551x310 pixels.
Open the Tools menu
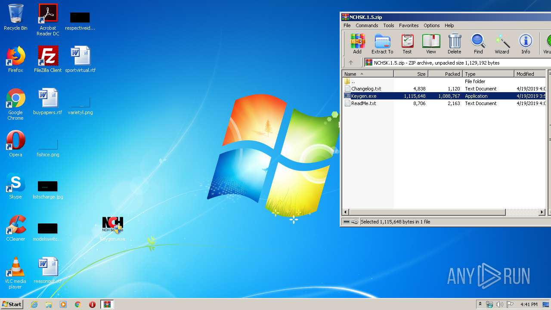coord(389,25)
